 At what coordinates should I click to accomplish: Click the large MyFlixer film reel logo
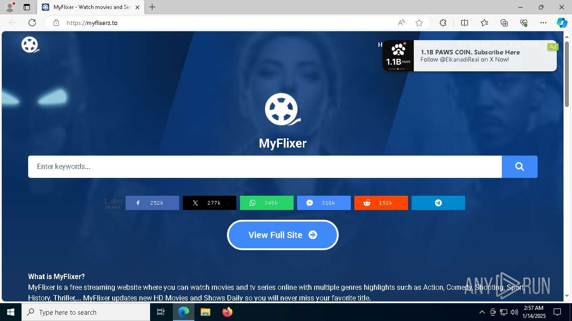point(282,109)
